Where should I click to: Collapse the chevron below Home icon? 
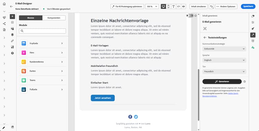click(4, 11)
